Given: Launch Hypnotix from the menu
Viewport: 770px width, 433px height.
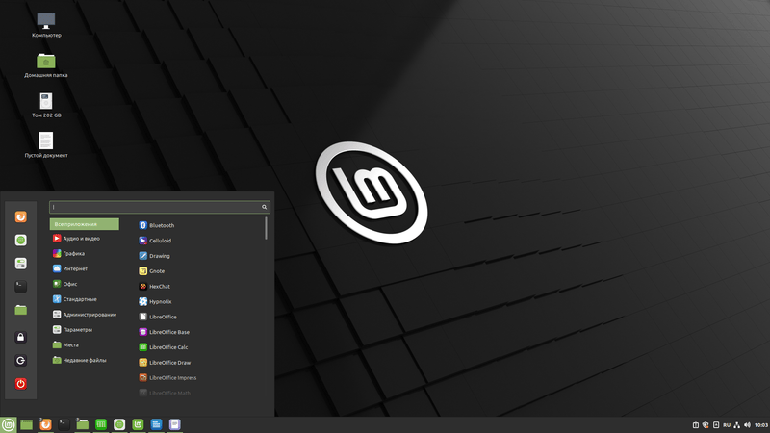Looking at the screenshot, I should coord(160,301).
